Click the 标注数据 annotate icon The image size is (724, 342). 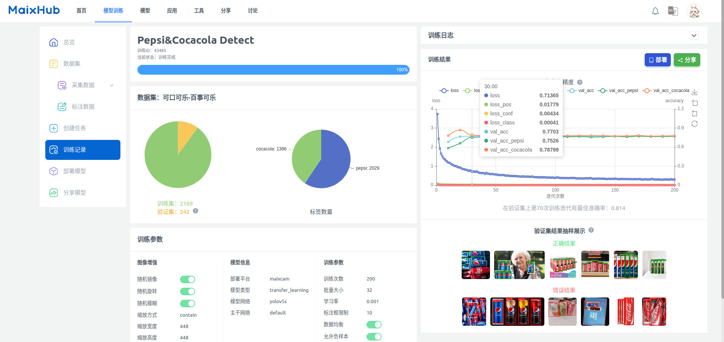(62, 107)
